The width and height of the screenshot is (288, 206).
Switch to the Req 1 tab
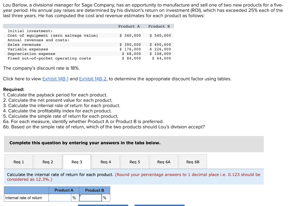[x=19, y=161]
